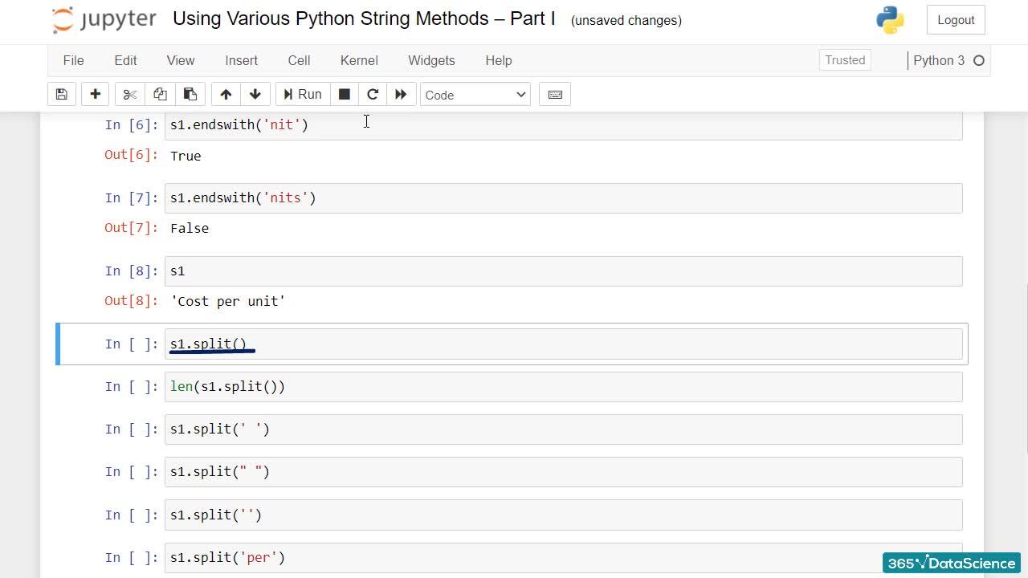Click the Out[8]: prompt label

click(x=132, y=300)
